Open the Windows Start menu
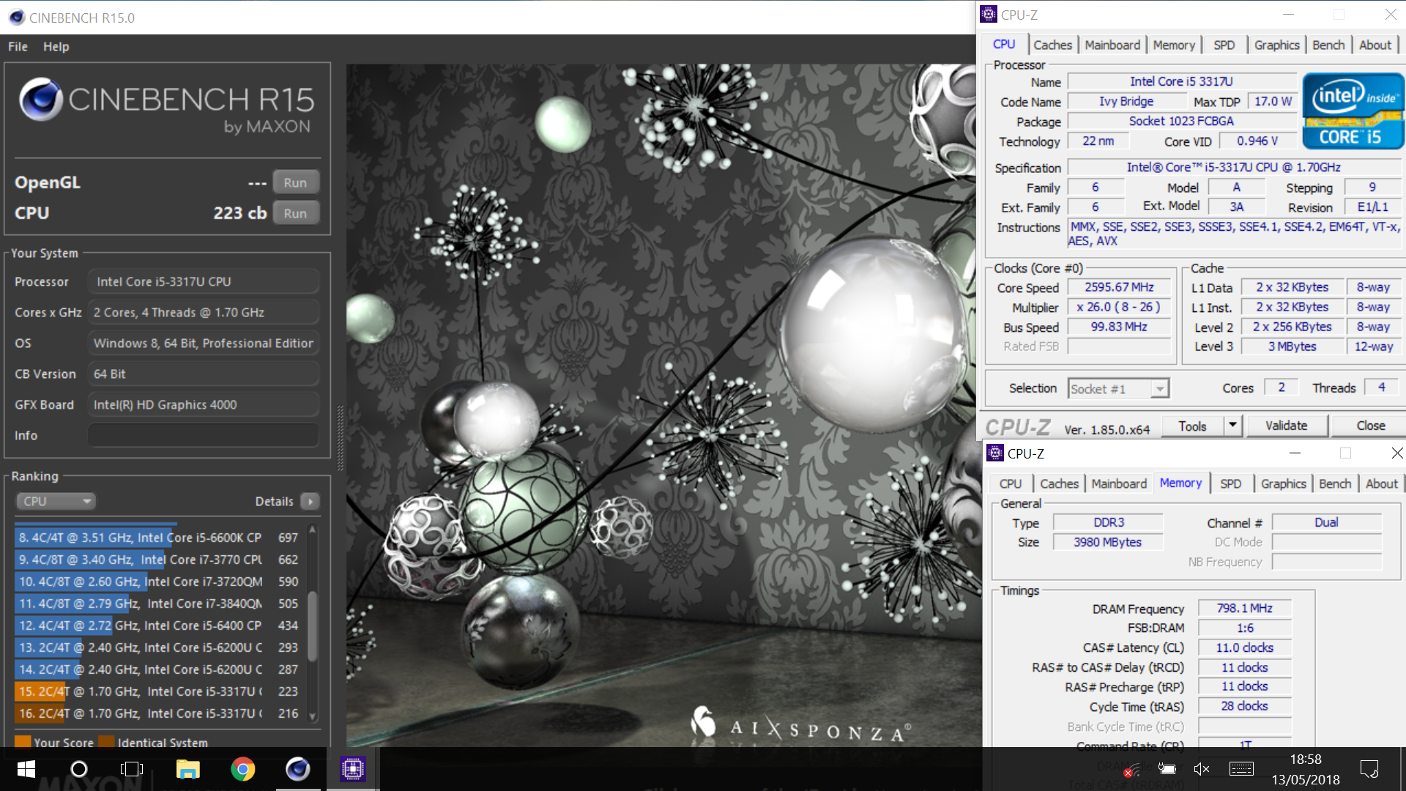Screen dimensions: 1406x791 tap(26, 769)
